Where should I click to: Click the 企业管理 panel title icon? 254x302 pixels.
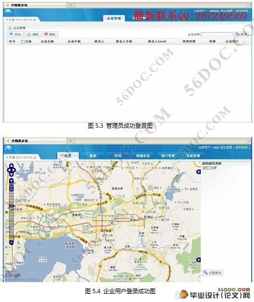[10, 28]
